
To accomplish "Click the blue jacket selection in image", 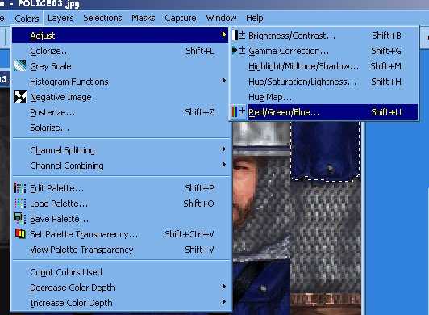I will point(325,151).
